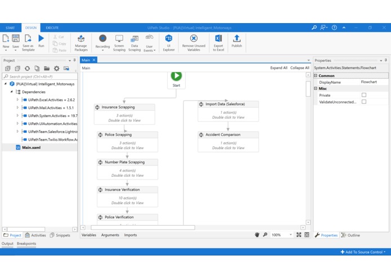Expand UiPath.Mail.Activities dependency
The image size is (391, 278).
coord(17,107)
